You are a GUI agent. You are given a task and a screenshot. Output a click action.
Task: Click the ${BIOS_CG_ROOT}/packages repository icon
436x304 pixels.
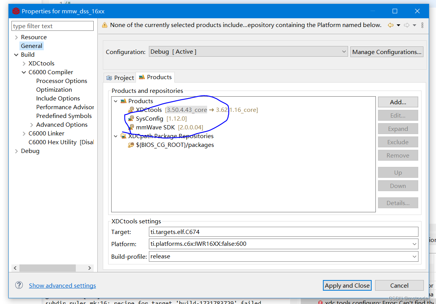131,145
